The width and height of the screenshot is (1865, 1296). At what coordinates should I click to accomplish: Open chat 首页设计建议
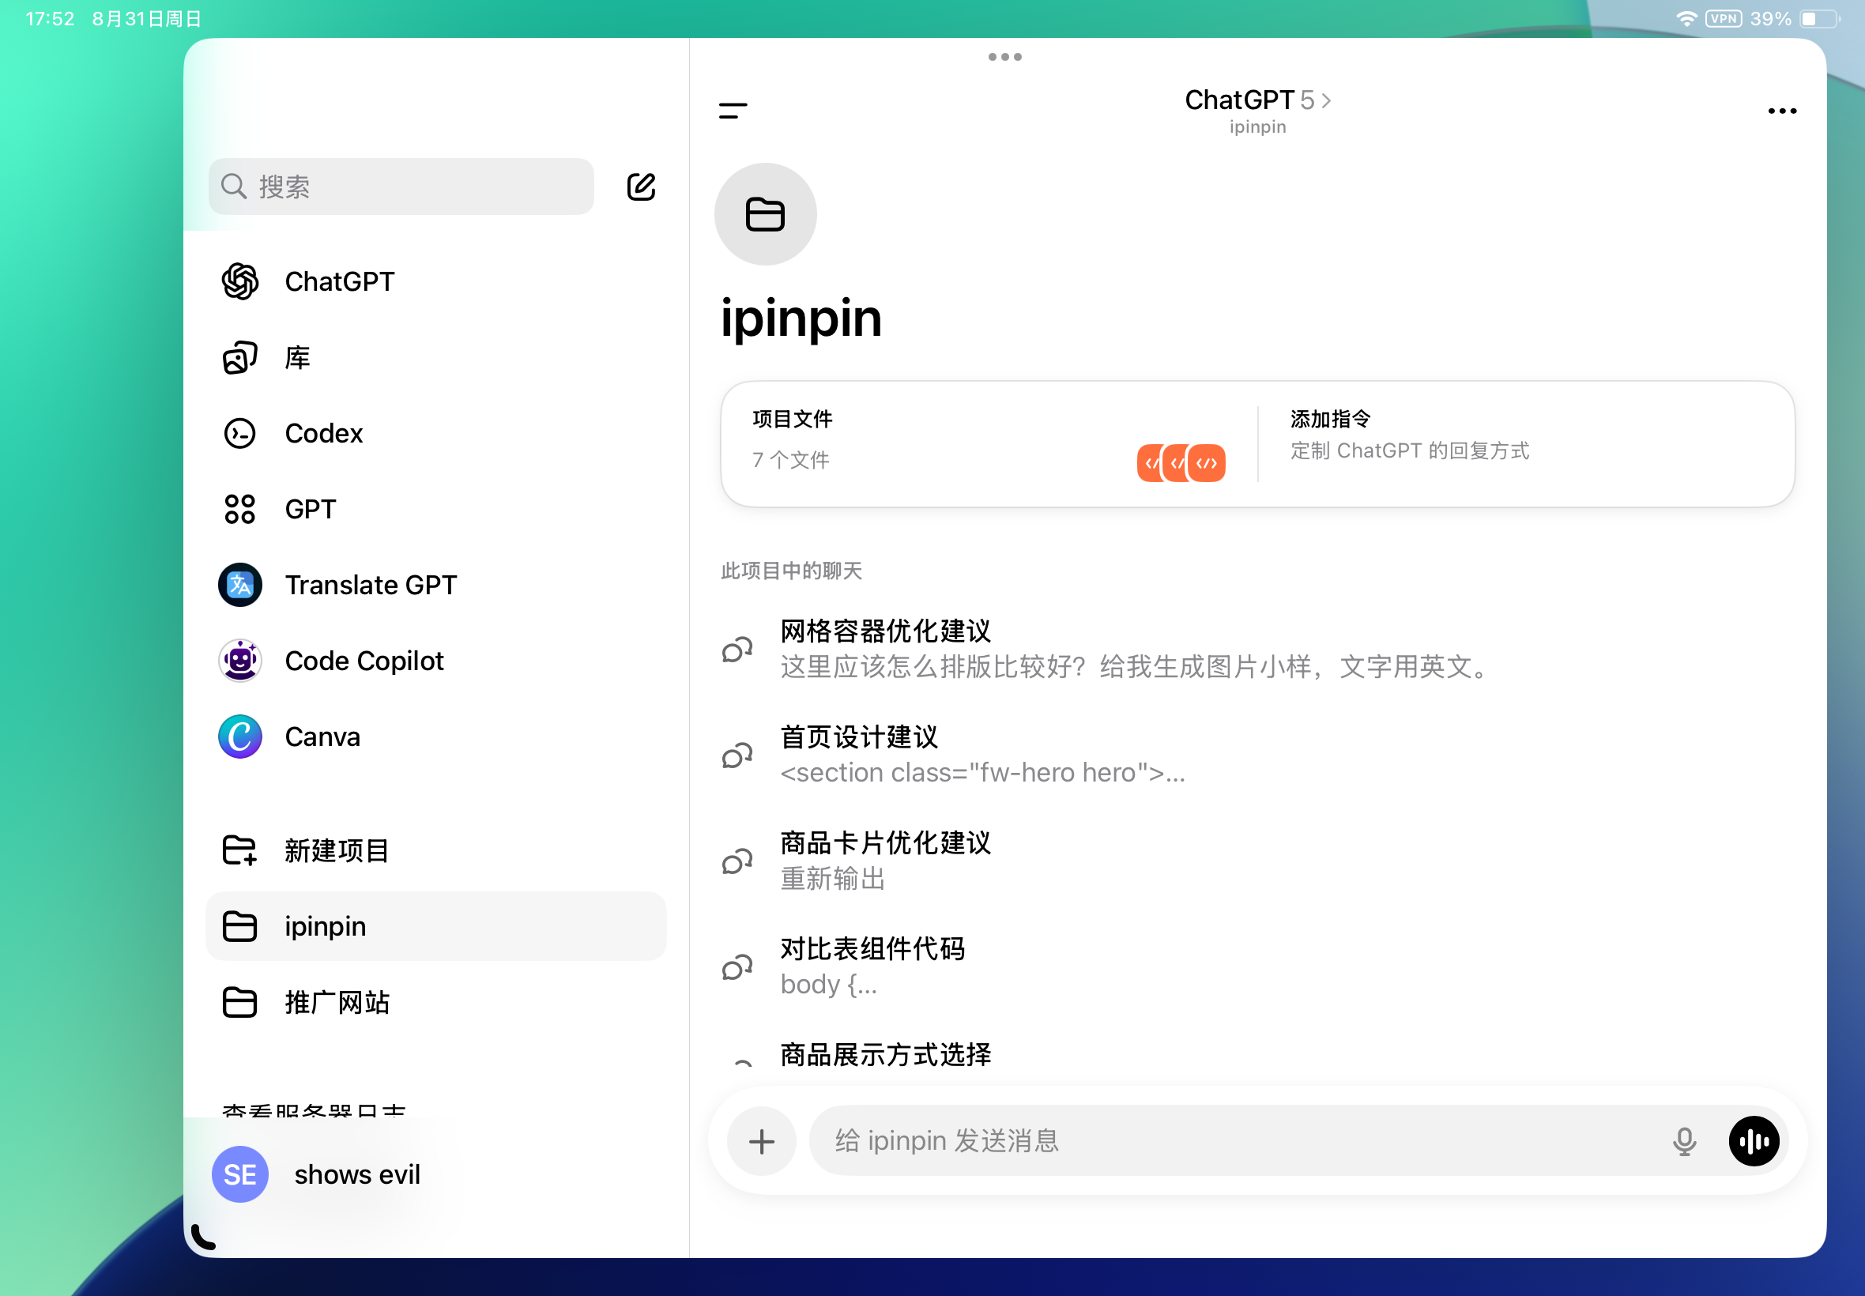tap(1257, 756)
